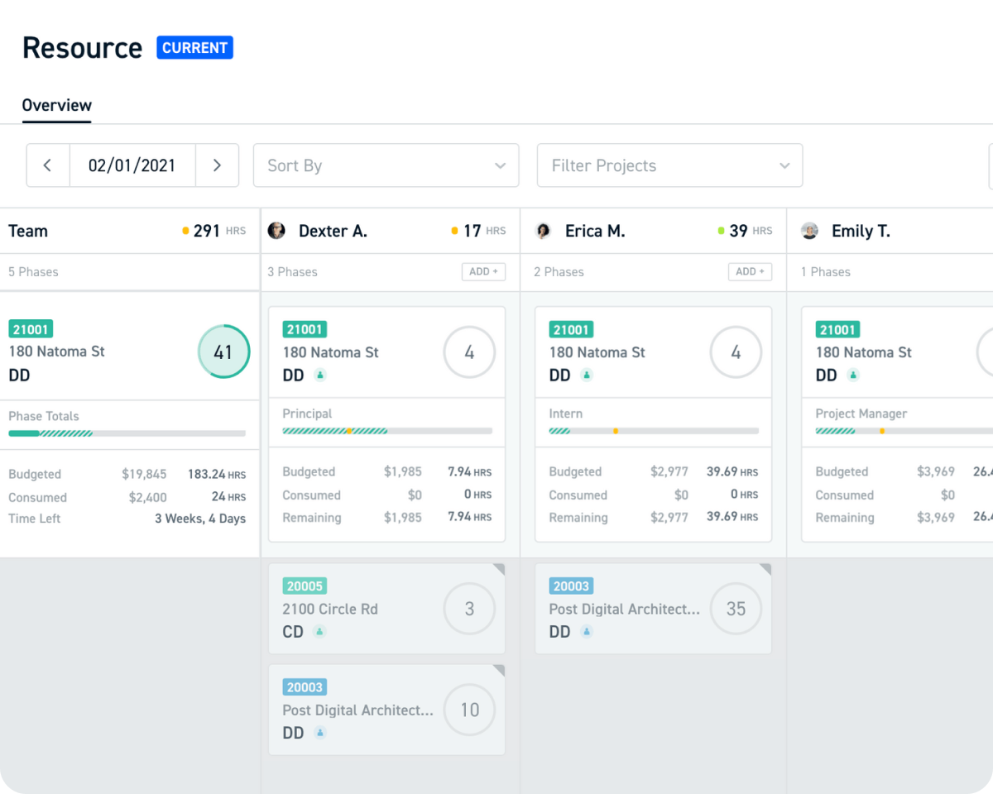993x794 pixels.
Task: Click the CURRENT badge next to Resource
Action: click(195, 48)
